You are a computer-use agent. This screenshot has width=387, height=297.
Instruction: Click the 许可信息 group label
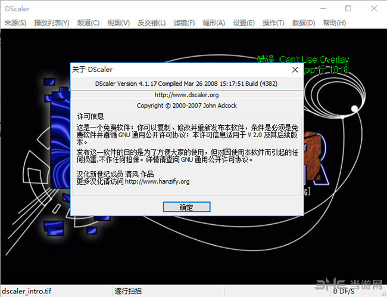click(x=90, y=116)
